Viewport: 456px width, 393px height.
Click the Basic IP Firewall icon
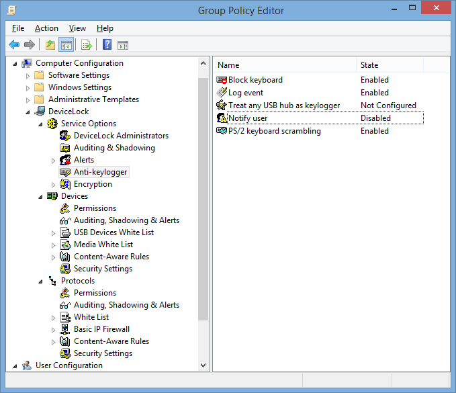coord(65,329)
